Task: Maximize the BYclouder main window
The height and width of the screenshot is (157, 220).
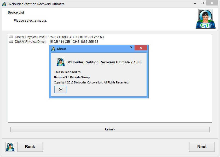Action: 202,3
